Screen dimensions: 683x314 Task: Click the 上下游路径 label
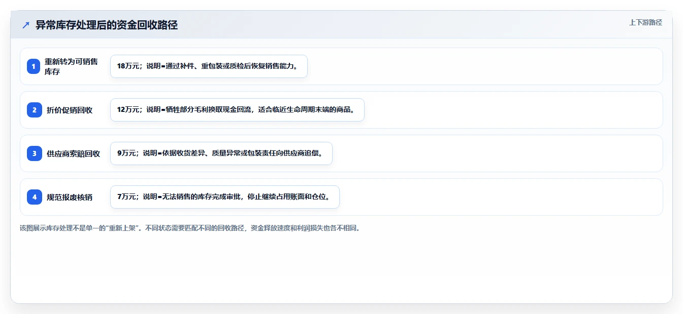[645, 22]
